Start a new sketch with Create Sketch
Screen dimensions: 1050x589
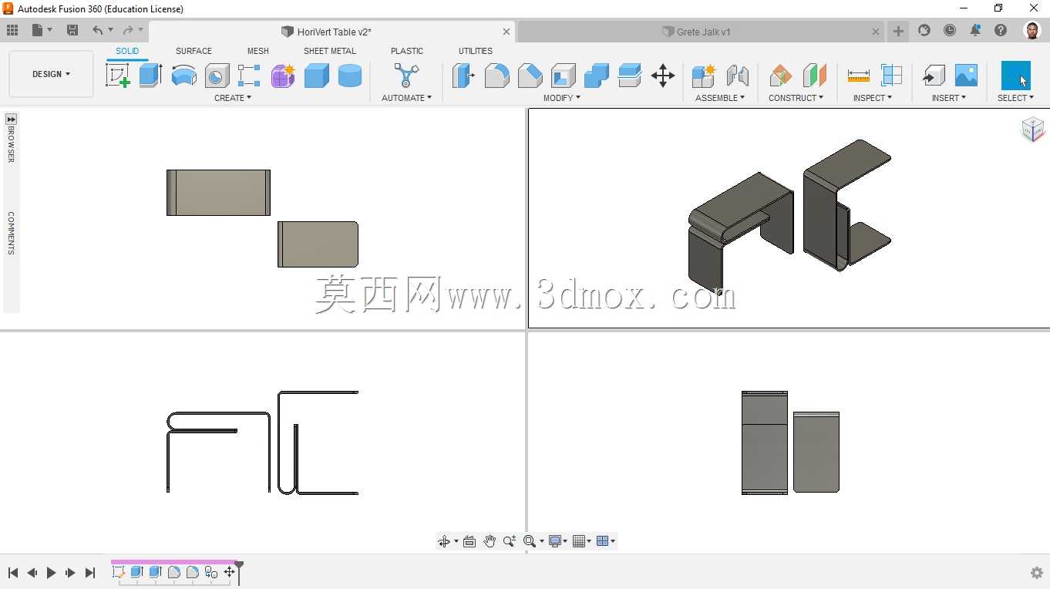click(x=118, y=76)
